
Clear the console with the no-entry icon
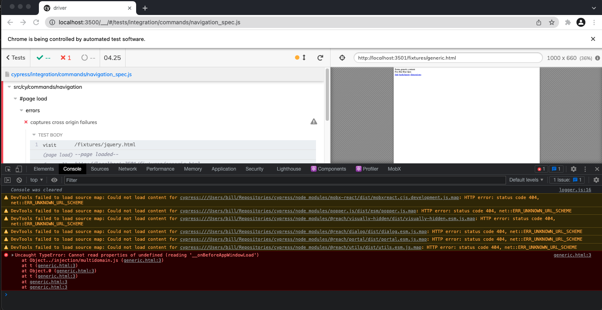coord(19,180)
